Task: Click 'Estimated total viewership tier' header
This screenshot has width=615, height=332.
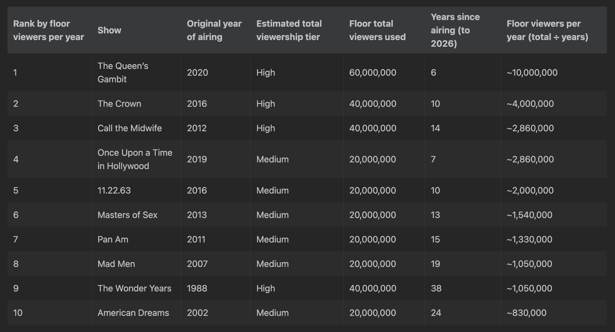Action: [x=289, y=30]
